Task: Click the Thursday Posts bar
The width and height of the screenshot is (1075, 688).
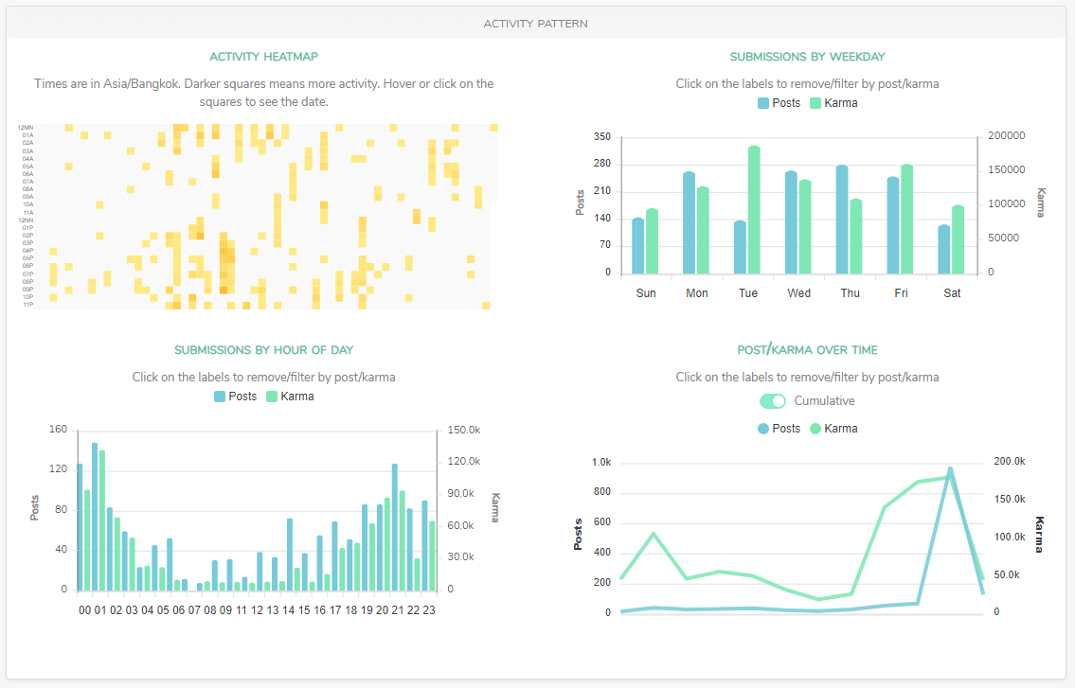Action: coord(842,220)
